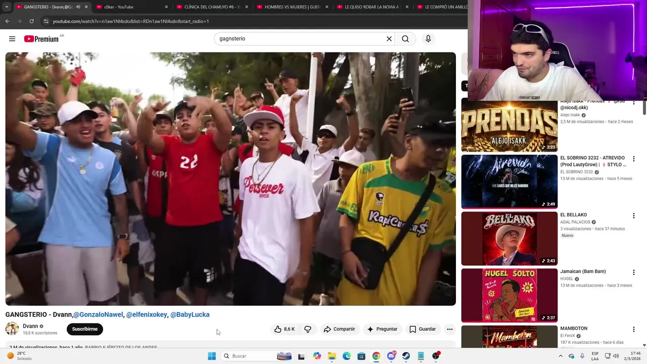Open Steam from the taskbar
This screenshot has height=364, width=647.
pos(406,356)
